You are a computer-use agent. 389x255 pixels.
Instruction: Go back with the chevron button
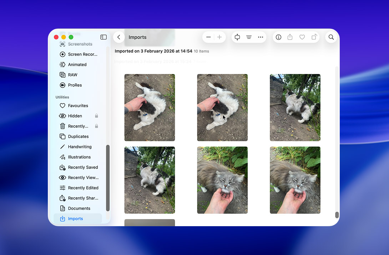click(119, 37)
